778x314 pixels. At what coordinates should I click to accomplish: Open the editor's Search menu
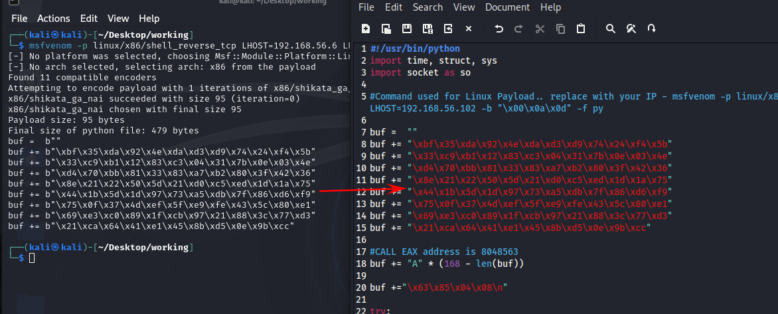[x=428, y=7]
